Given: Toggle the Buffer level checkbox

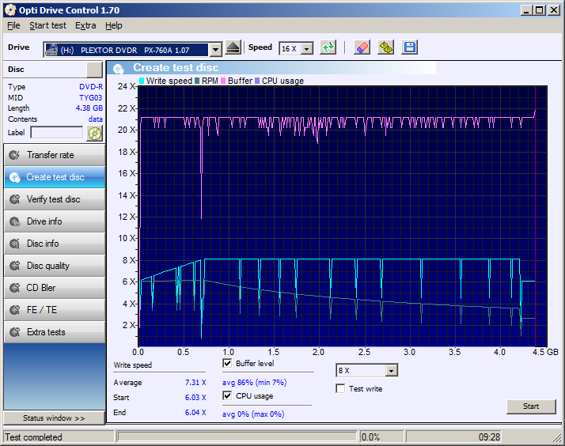Looking at the screenshot, I should (227, 363).
